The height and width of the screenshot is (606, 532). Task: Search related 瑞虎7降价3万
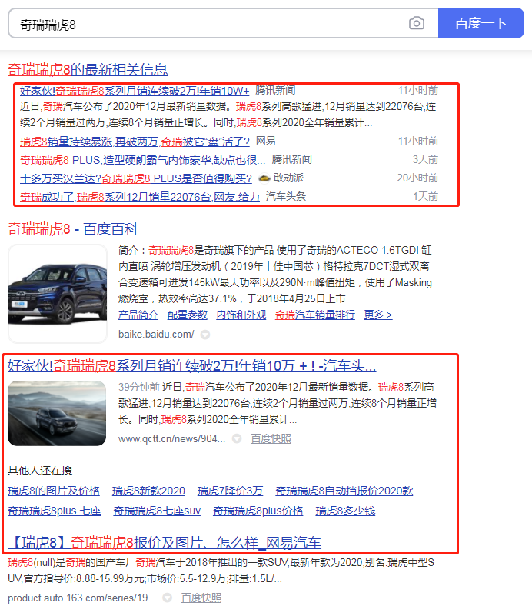tap(231, 491)
